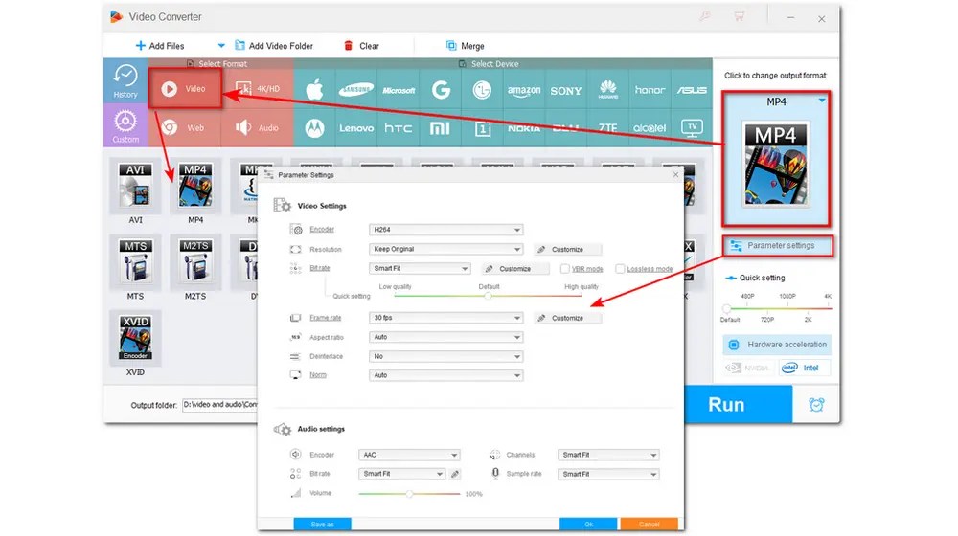Adjust the resolution Quick setting slider
This screenshot has height=536, width=958.
pyautogui.click(x=778, y=308)
